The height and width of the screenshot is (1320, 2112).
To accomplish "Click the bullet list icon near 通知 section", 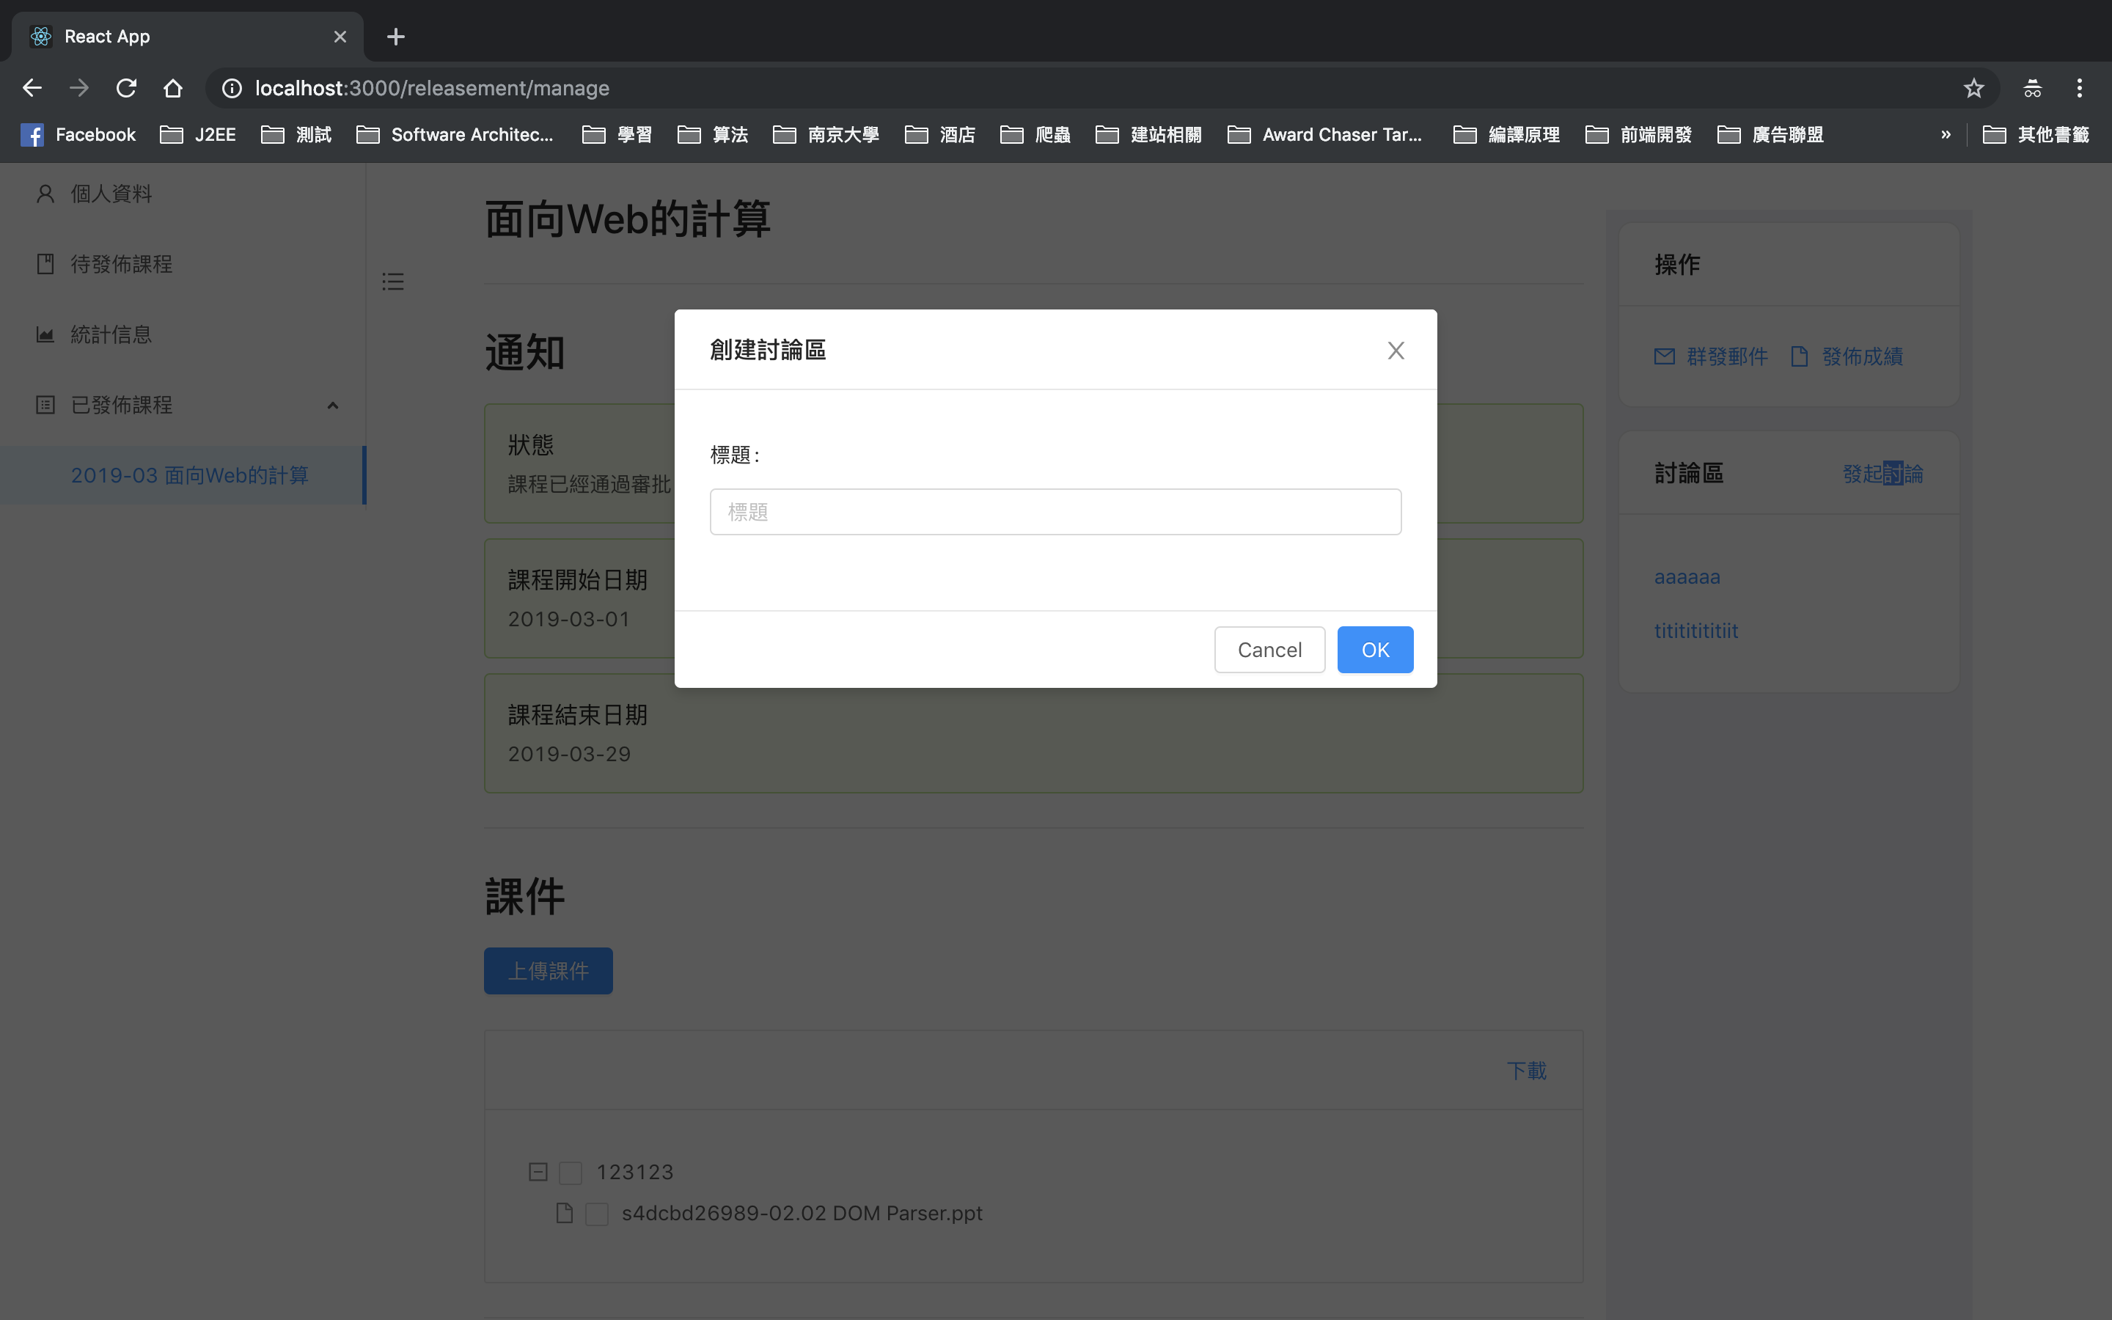I will coord(392,280).
